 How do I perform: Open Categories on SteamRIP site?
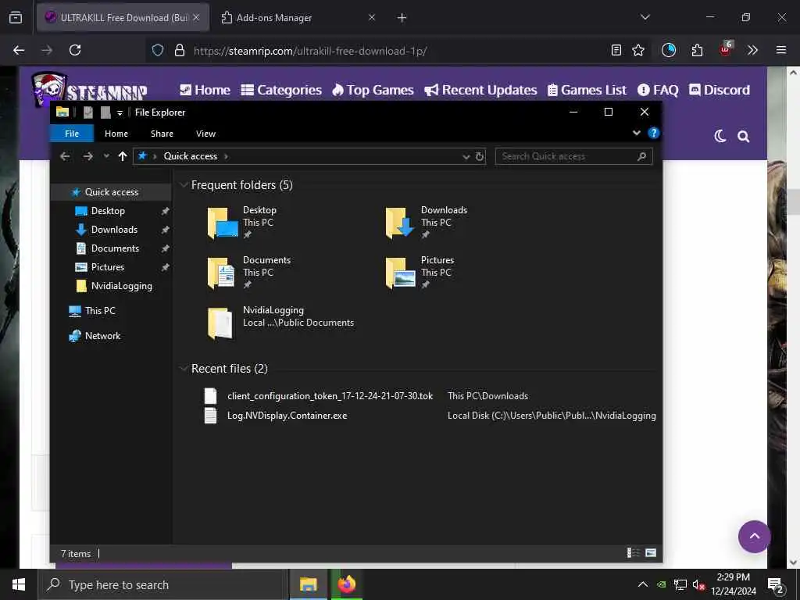coord(281,90)
